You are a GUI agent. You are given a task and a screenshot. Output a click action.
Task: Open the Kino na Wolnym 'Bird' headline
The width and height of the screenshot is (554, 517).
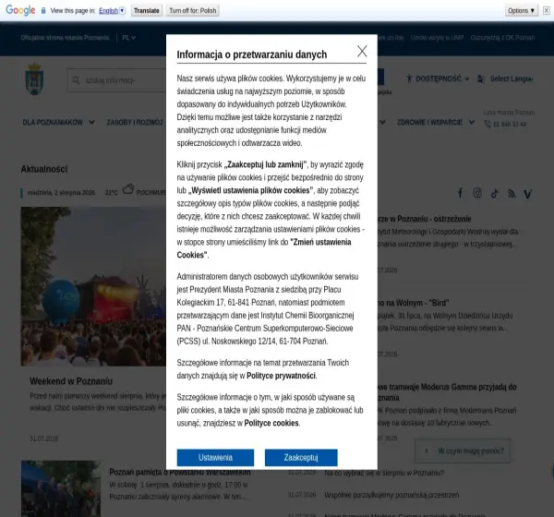pyautogui.click(x=413, y=303)
